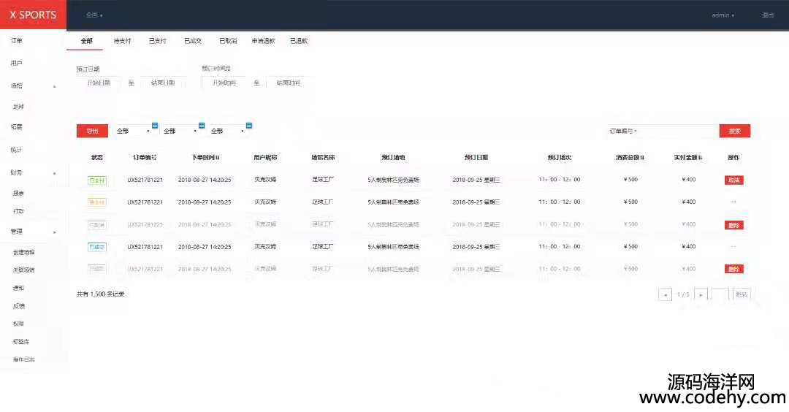The image size is (789, 412).
Task: Click the blue 已成交 status badge
Action: coord(97,247)
